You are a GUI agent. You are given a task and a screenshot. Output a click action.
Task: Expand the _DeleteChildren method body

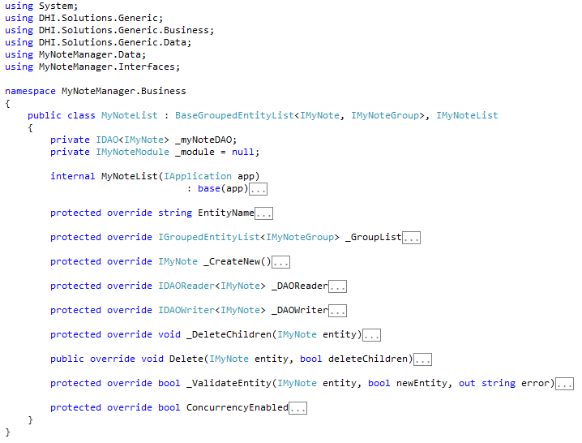(x=371, y=335)
